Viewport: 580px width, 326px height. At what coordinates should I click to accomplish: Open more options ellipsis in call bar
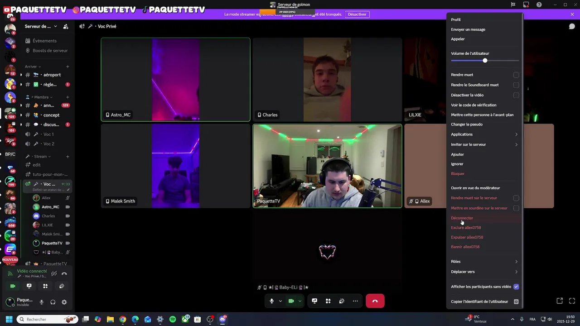click(355, 301)
